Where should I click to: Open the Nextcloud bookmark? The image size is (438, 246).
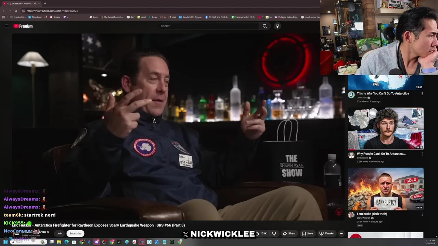[x=35, y=17]
